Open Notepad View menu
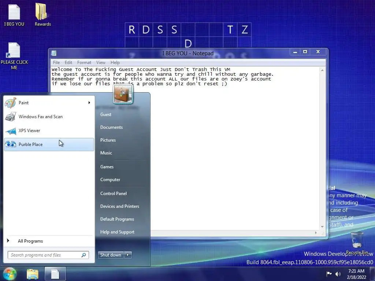The image size is (375, 281). [101, 62]
